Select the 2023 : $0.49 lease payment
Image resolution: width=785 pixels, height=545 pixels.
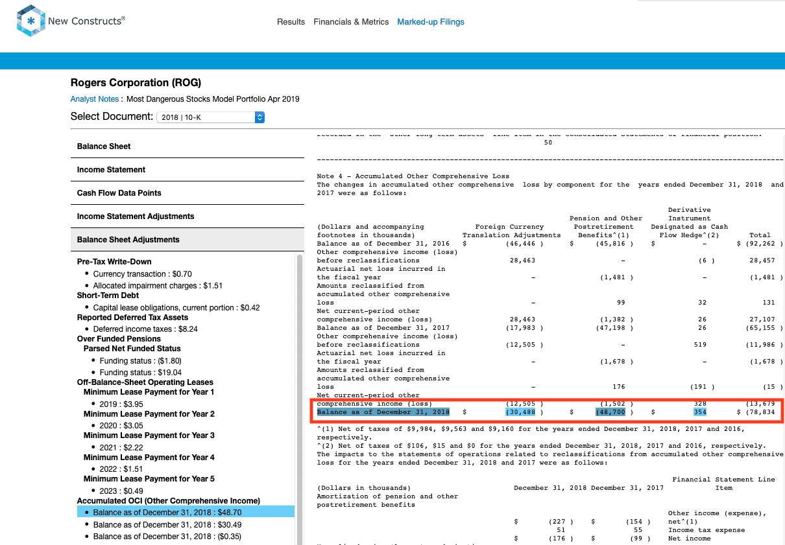point(121,491)
